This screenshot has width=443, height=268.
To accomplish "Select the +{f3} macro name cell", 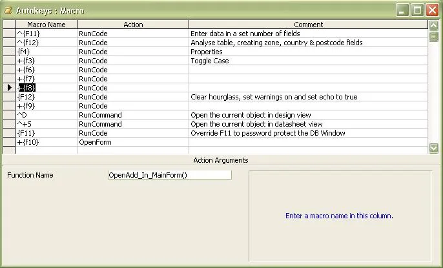I will (46, 61).
